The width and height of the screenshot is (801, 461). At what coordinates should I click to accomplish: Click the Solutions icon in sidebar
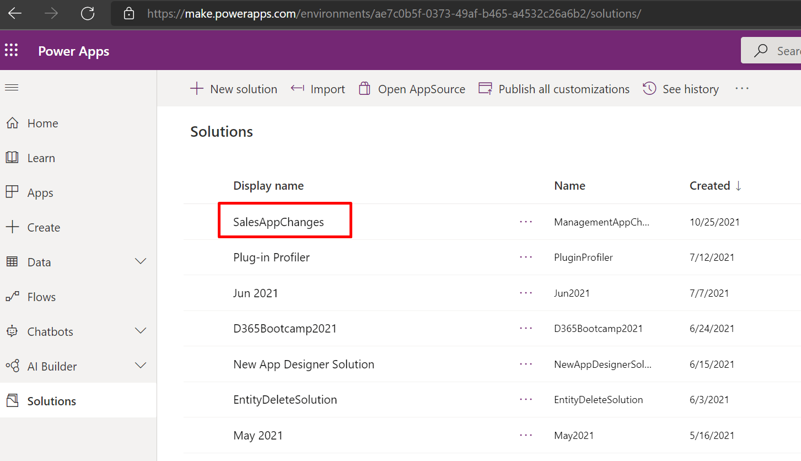12,401
